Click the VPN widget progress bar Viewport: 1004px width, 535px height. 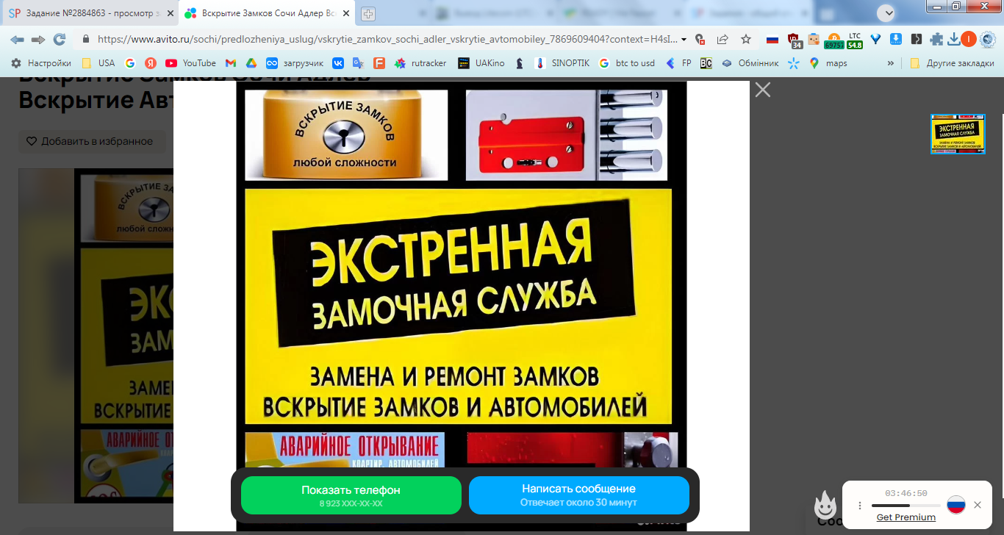(x=906, y=506)
